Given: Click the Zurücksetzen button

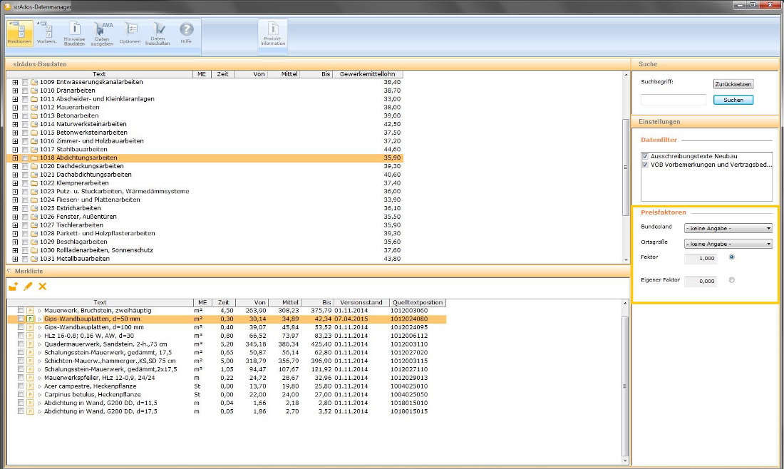Looking at the screenshot, I should coord(733,84).
